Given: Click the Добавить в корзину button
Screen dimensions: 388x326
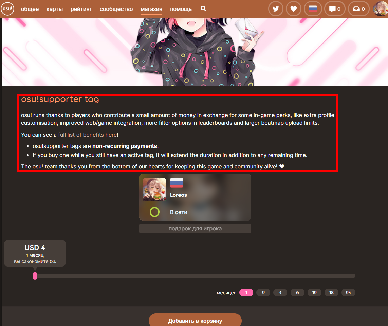Looking at the screenshot, I should tap(195, 320).
